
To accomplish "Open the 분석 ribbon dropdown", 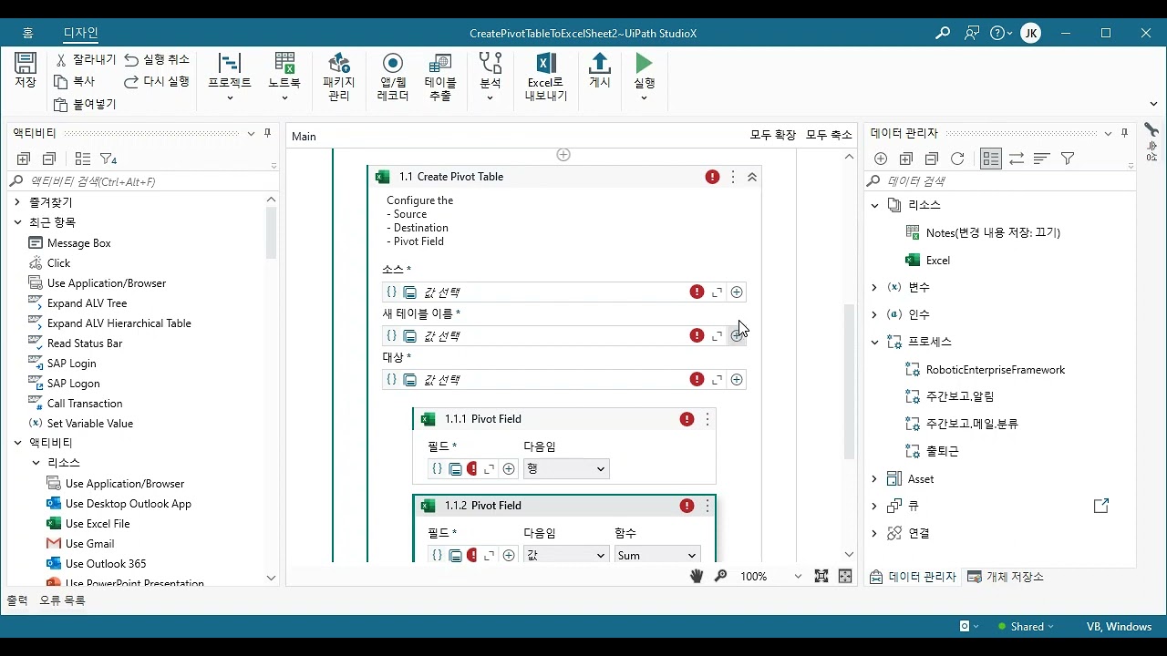I will click(491, 77).
